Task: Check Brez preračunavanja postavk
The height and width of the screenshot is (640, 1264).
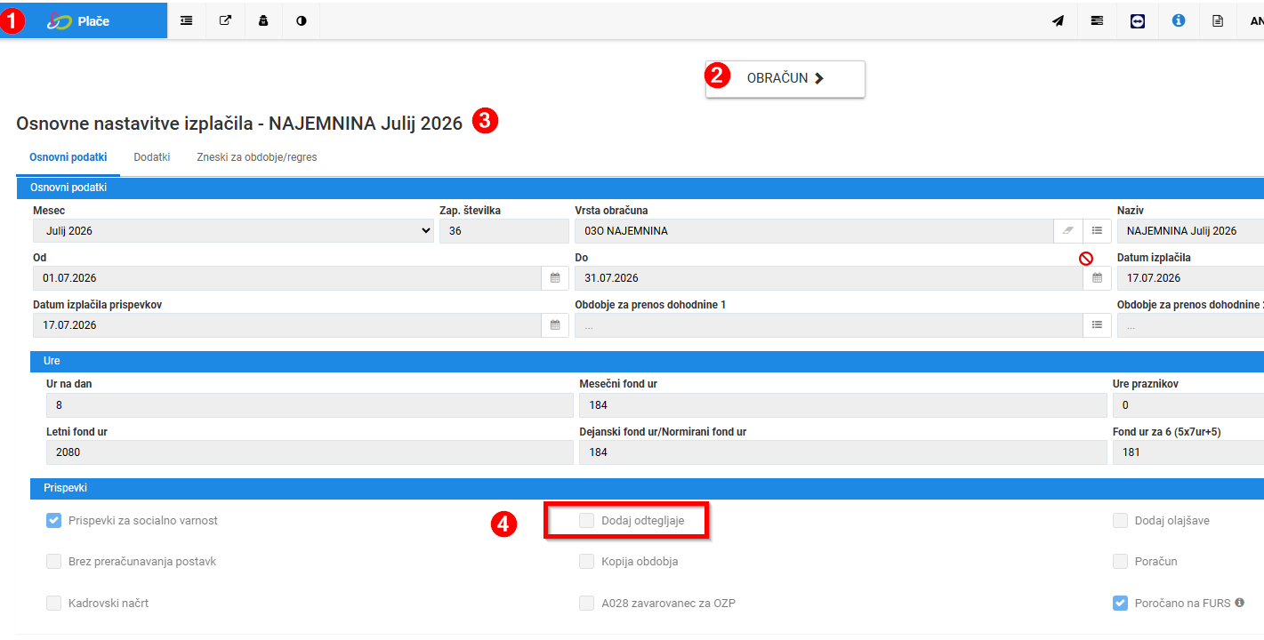Action: [x=53, y=561]
